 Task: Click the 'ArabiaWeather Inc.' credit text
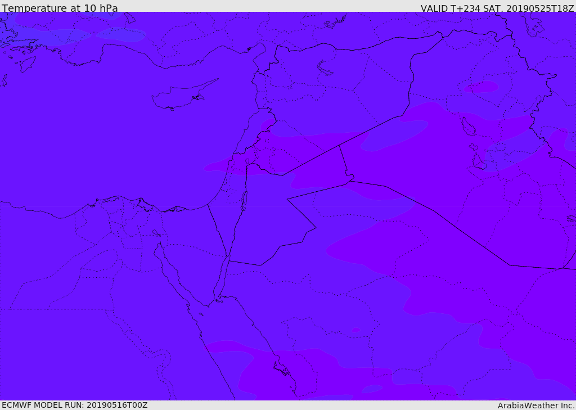pyautogui.click(x=536, y=406)
